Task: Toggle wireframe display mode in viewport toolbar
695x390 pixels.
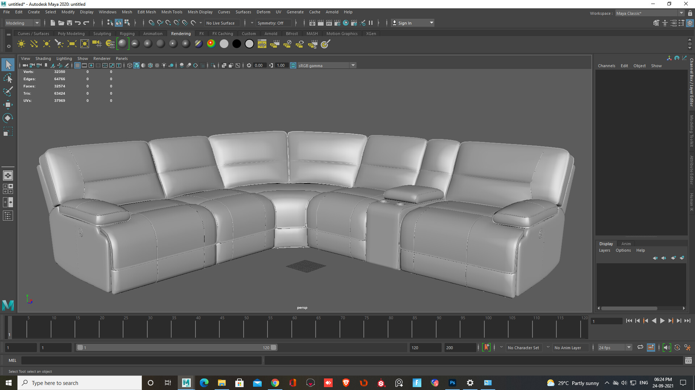Action: click(129, 65)
